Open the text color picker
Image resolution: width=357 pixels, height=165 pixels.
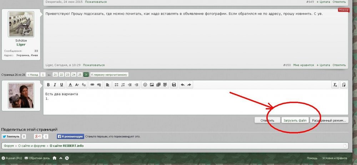pyautogui.click(x=70, y=85)
